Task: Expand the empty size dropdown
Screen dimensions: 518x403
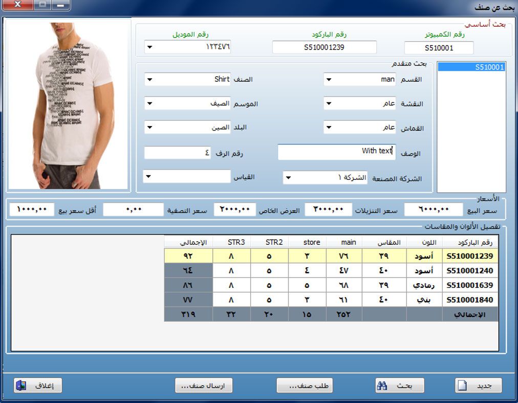Action: [149, 177]
